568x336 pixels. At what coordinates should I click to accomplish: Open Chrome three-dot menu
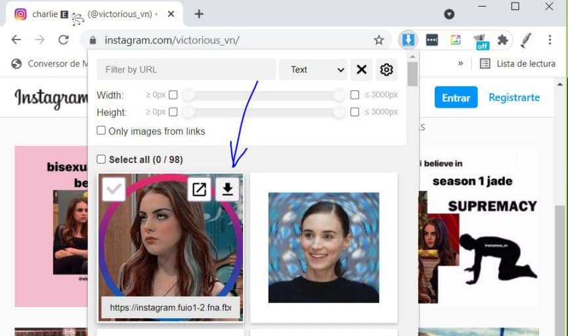[550, 40]
